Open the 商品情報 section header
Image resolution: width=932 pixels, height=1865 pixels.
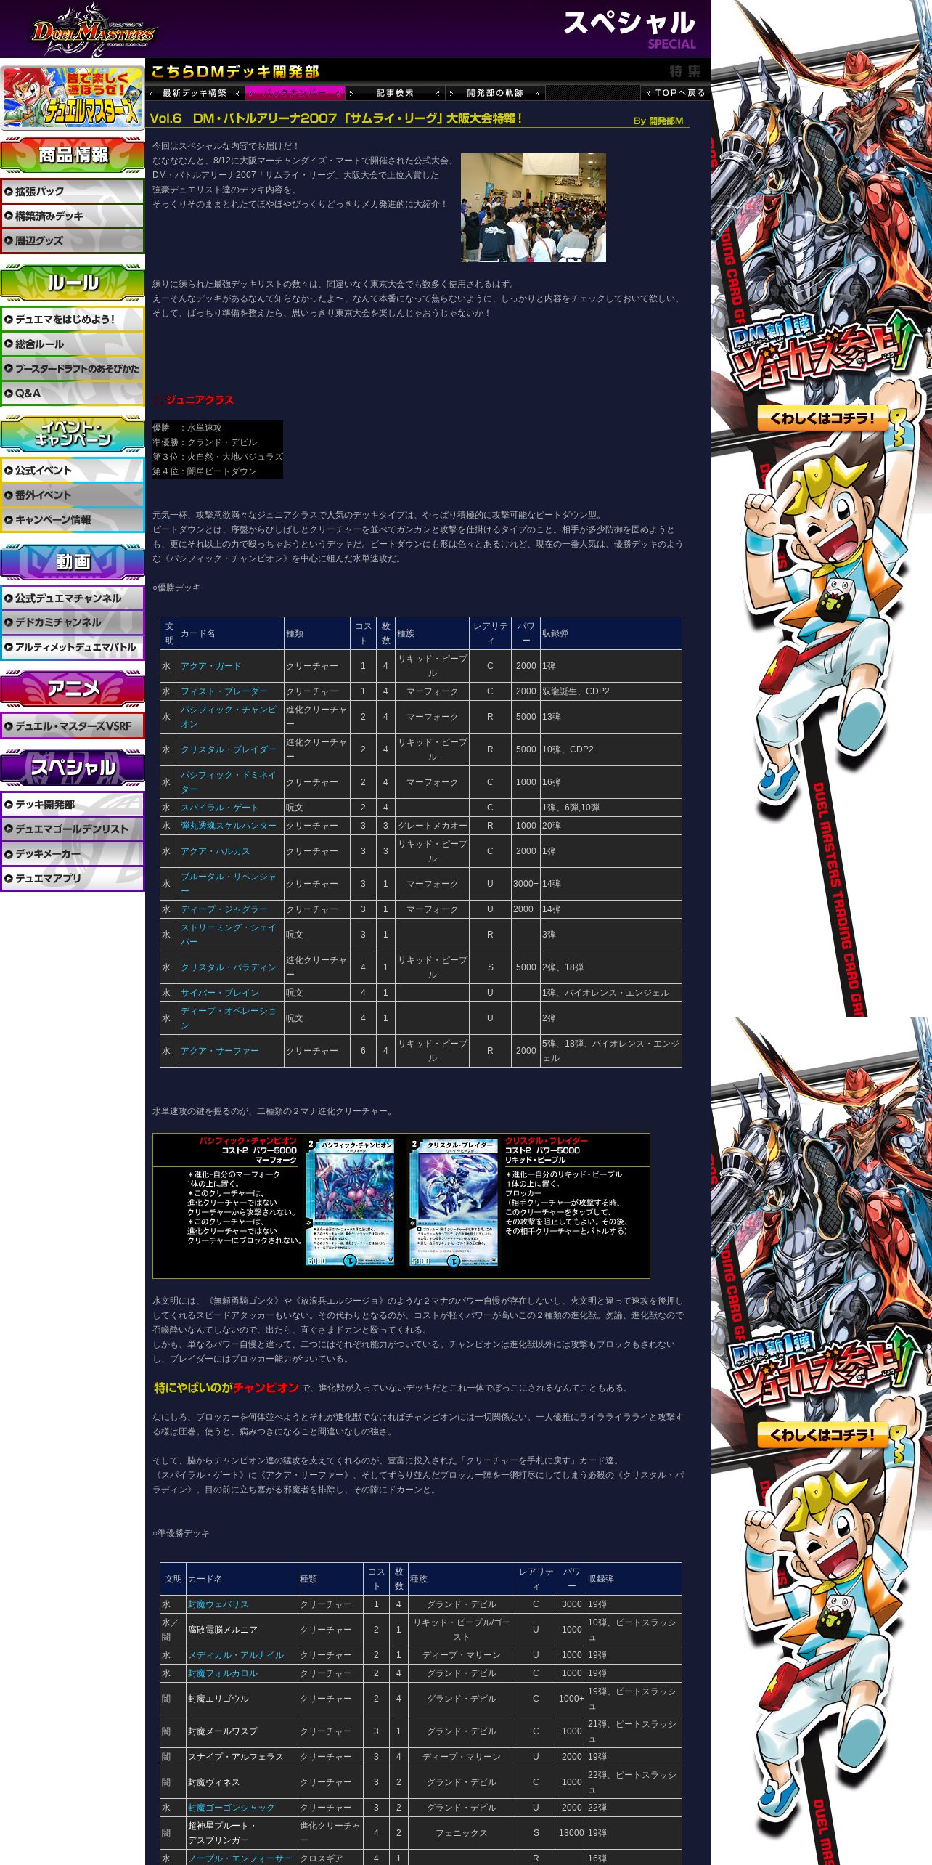tap(73, 155)
